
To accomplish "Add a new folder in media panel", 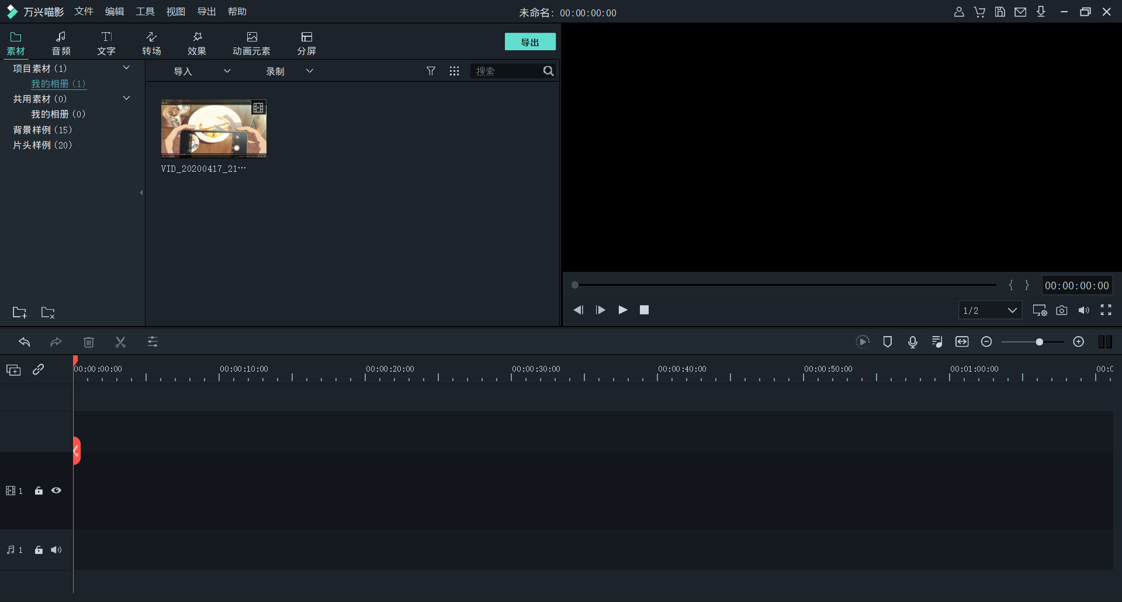I will click(x=20, y=313).
